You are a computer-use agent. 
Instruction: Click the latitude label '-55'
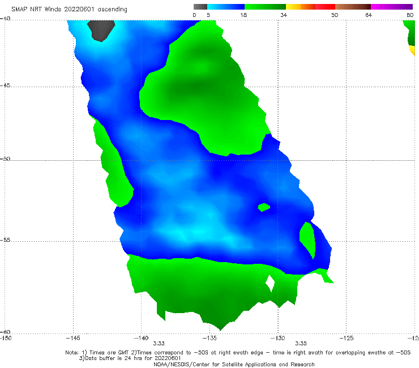(x=5, y=240)
